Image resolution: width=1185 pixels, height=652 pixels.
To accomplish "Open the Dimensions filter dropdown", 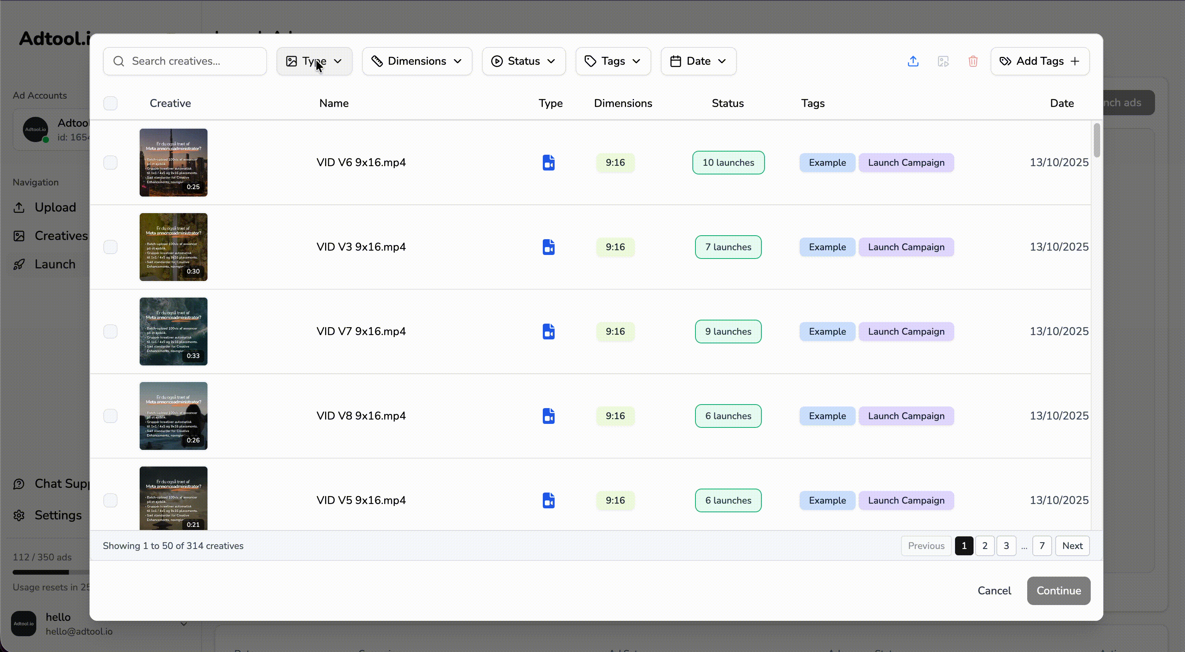I will (x=417, y=61).
